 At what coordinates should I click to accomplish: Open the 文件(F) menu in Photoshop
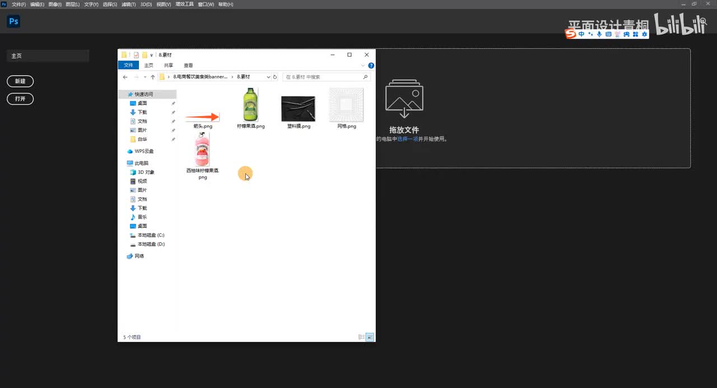click(x=18, y=4)
